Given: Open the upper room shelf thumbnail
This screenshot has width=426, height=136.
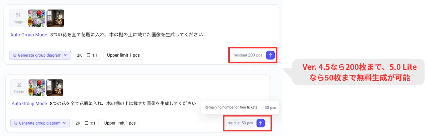Looking at the screenshot, I should [55, 19].
